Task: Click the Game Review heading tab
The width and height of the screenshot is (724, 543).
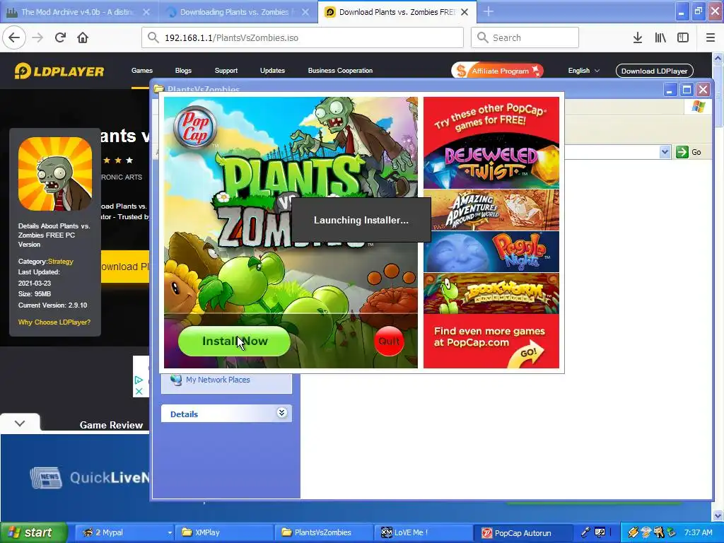Action: pos(111,425)
